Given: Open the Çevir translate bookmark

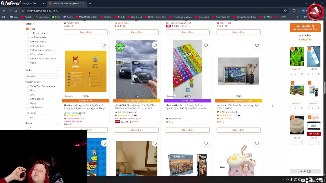Looking at the screenshot, I should 14,17.
